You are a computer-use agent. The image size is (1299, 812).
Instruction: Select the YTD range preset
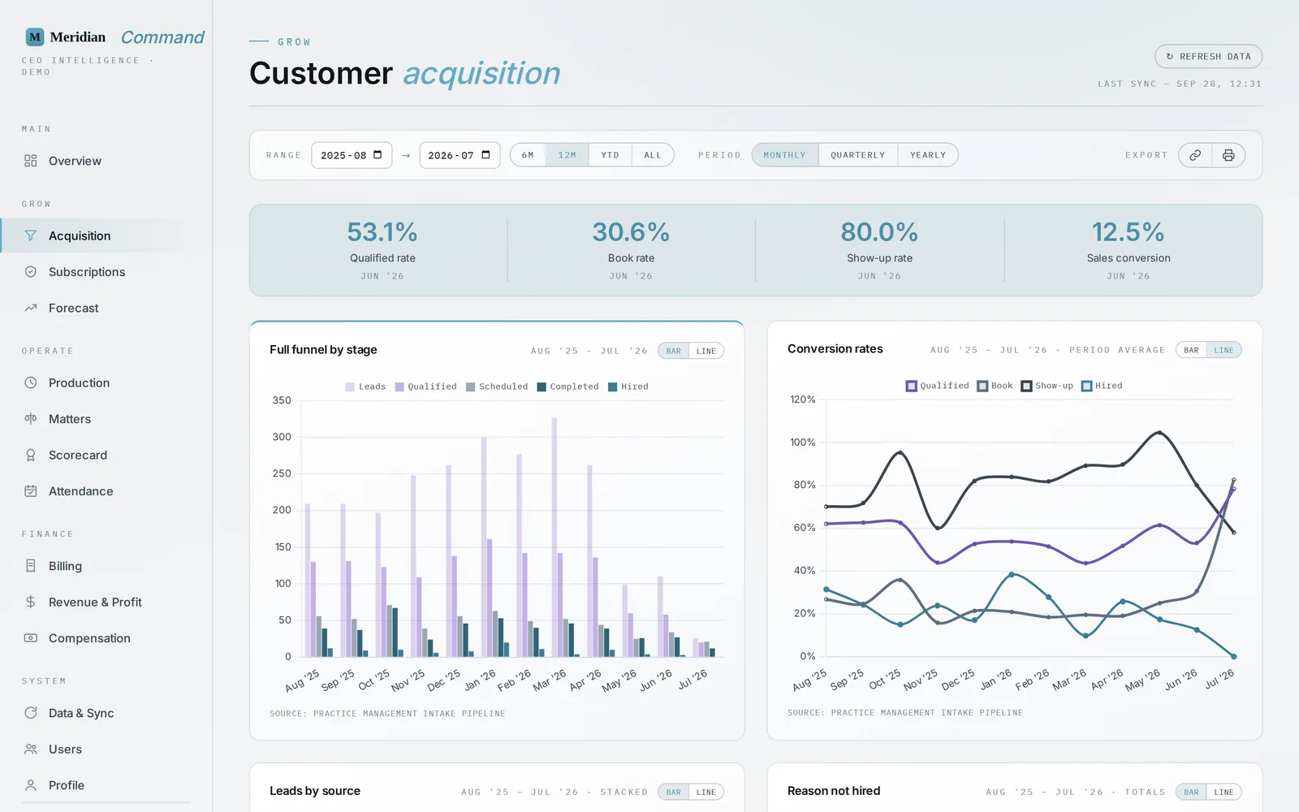click(611, 155)
